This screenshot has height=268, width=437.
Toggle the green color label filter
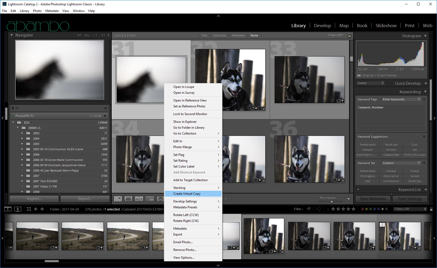click(370, 209)
